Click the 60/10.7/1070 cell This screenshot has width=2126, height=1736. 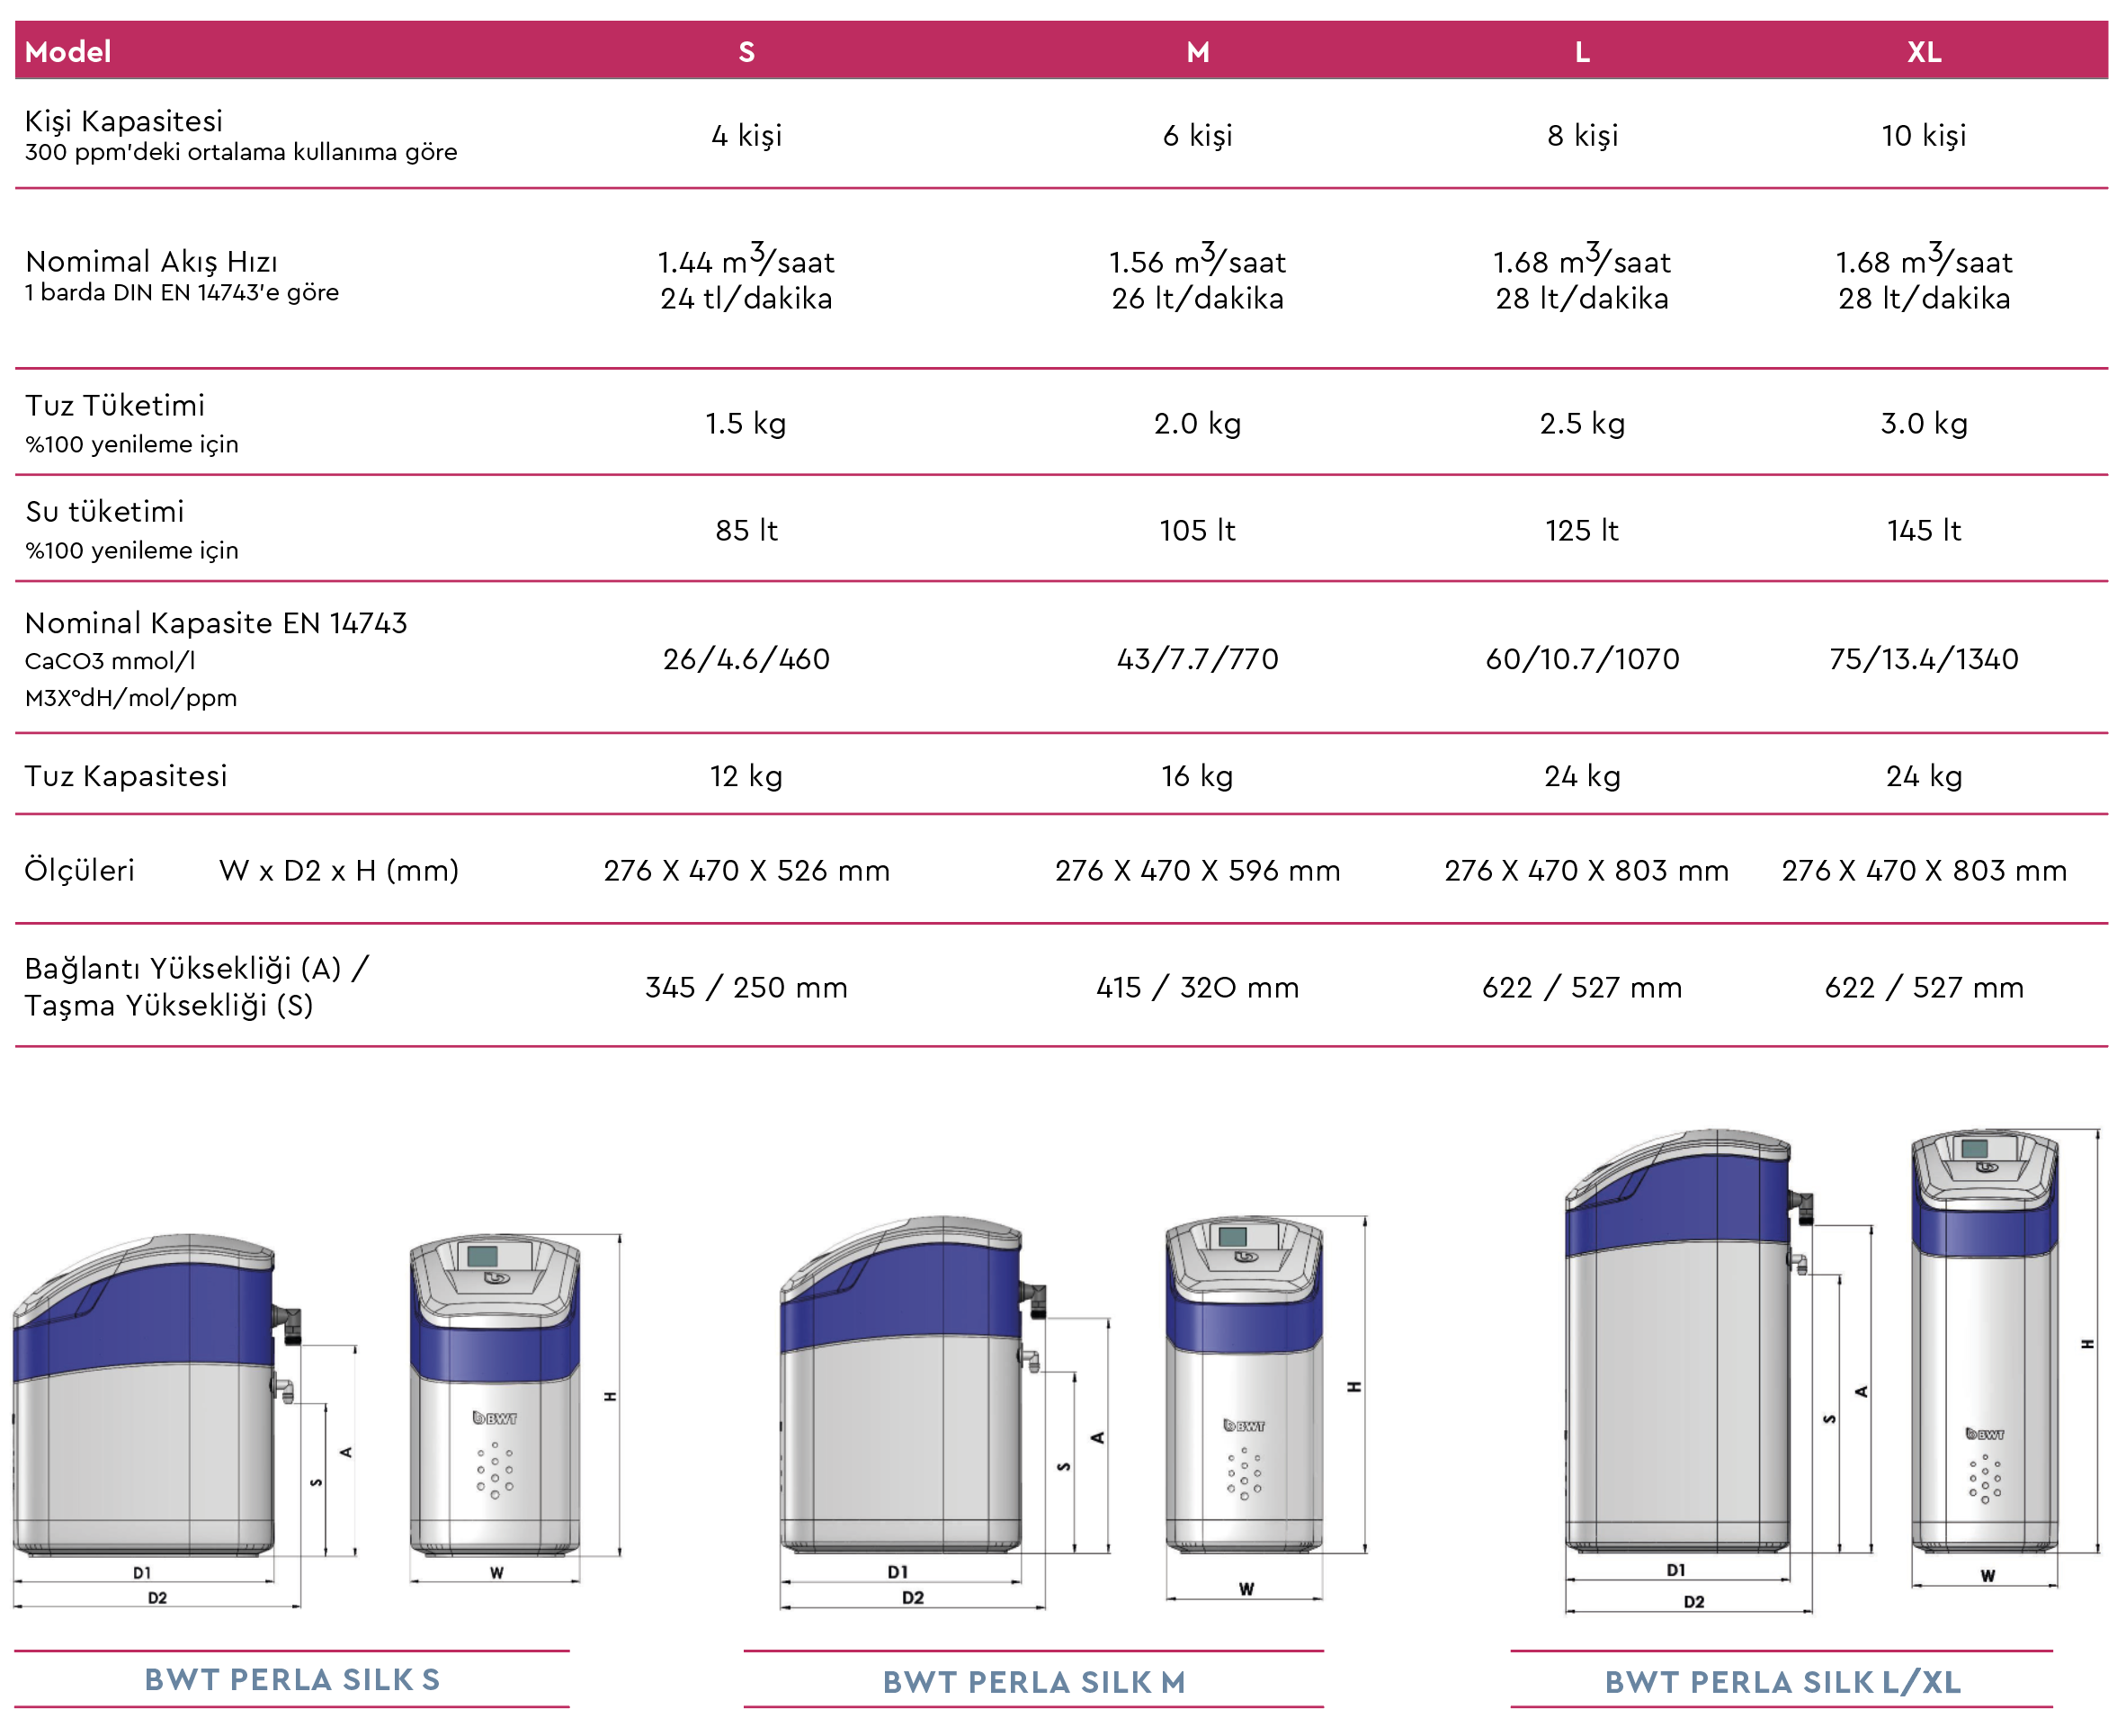click(1582, 659)
